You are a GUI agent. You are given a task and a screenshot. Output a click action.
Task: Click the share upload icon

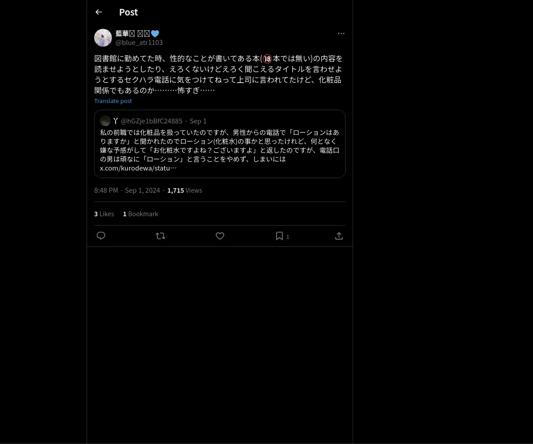click(x=339, y=236)
